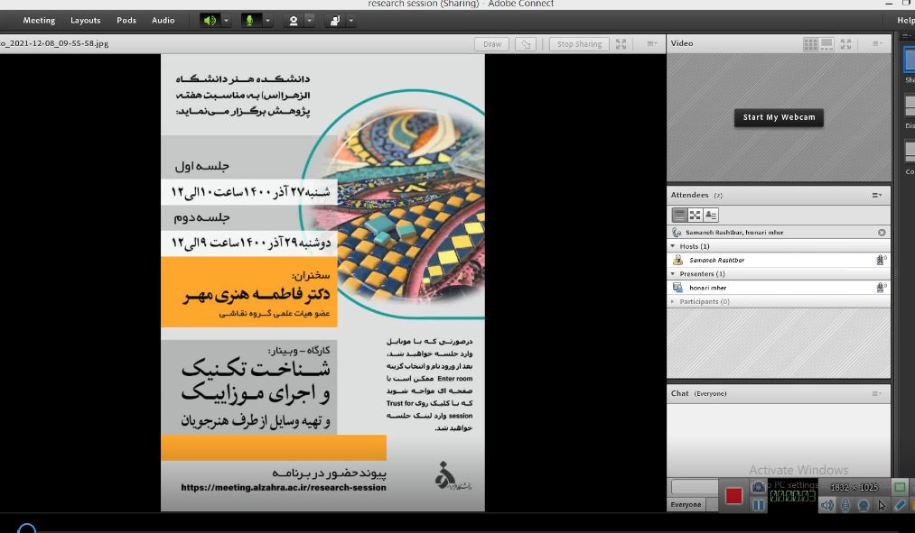Screen dimensions: 915x533
Task: Toggle recorder webcam icon
Action: 864,505
